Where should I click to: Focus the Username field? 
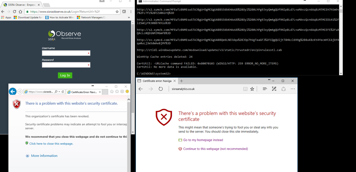pos(66,53)
